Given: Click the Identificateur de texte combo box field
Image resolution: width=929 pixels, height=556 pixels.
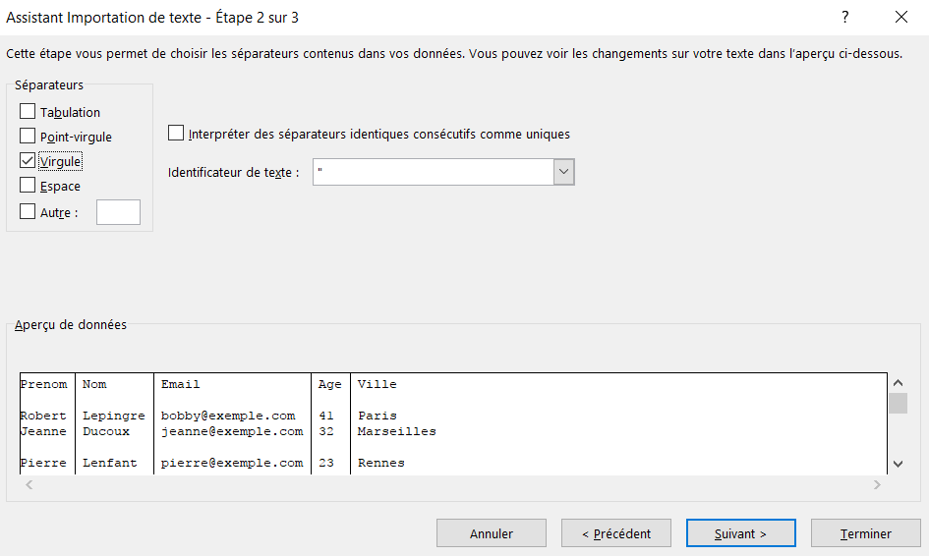Looking at the screenshot, I should point(443,172).
